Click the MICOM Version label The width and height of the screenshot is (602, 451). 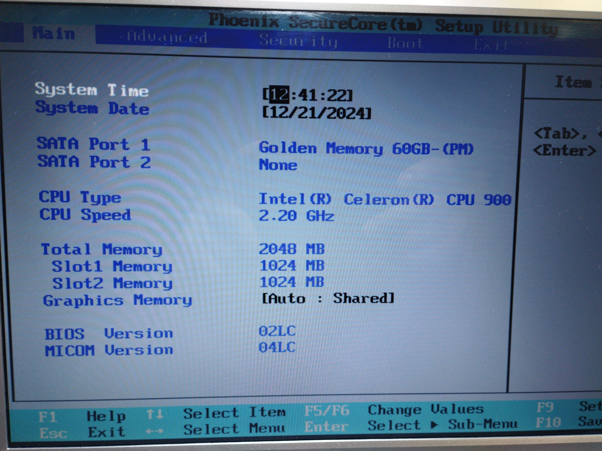pyautogui.click(x=109, y=350)
